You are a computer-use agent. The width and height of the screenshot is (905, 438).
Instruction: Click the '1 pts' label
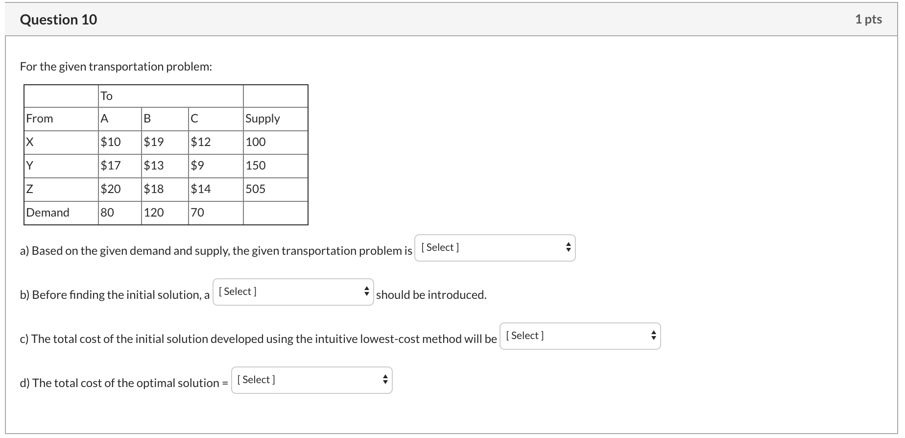pos(868,20)
